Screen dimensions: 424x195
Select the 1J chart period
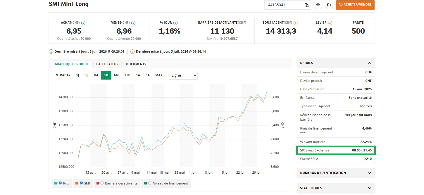77,75
